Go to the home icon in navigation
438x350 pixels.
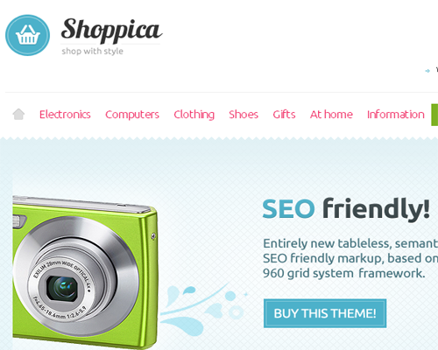(18, 114)
